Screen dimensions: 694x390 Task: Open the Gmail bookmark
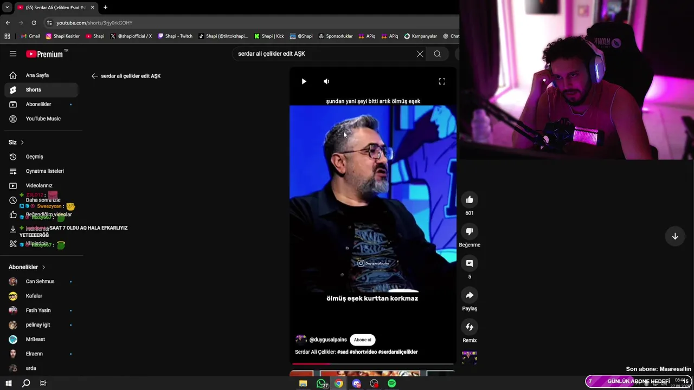(x=30, y=36)
